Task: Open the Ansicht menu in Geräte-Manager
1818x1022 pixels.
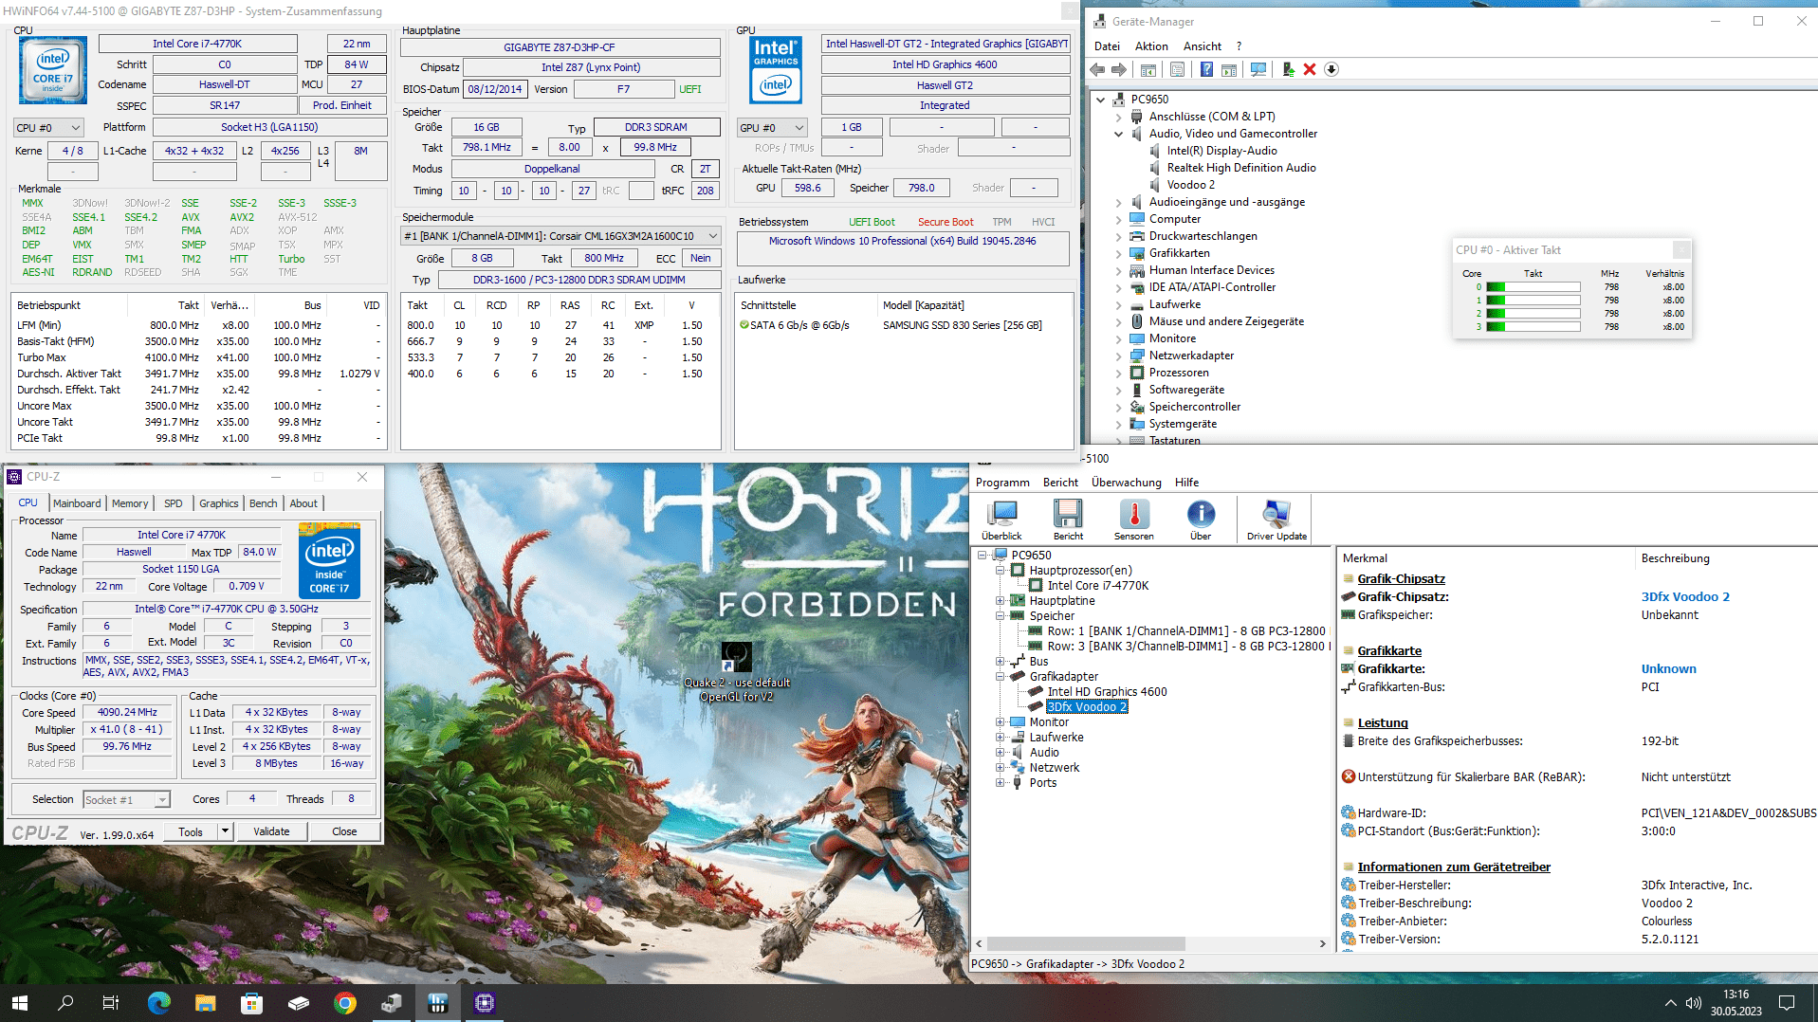Action: 1202,46
